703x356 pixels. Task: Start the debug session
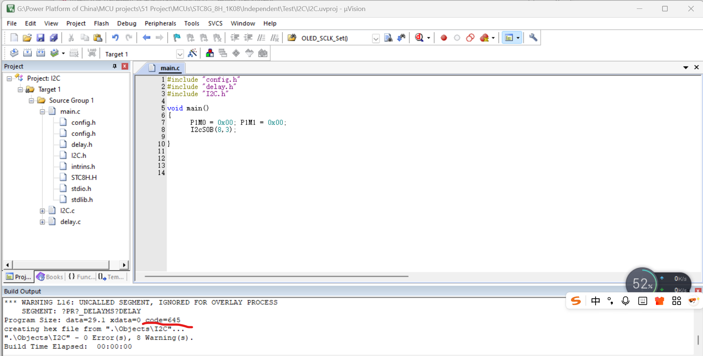pos(419,37)
